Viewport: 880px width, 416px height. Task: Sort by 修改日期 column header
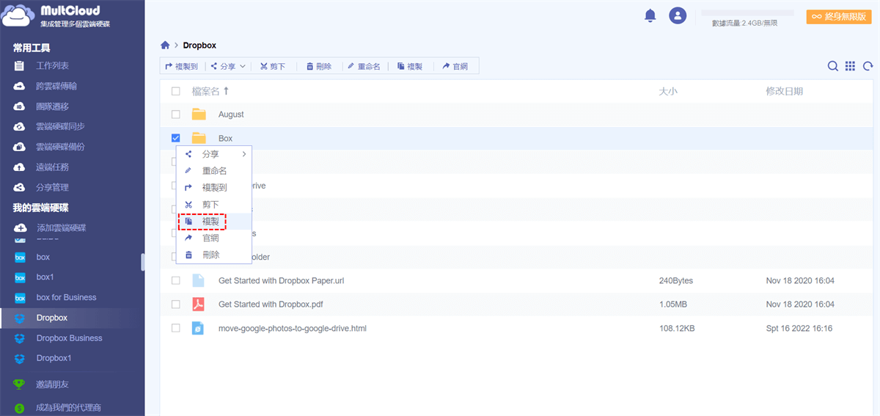point(784,91)
